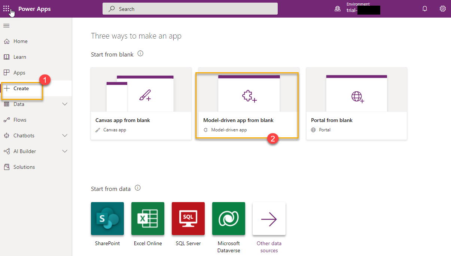Screen dimensions: 451x256
Task: Click the Portal from blank title
Action: (332, 120)
